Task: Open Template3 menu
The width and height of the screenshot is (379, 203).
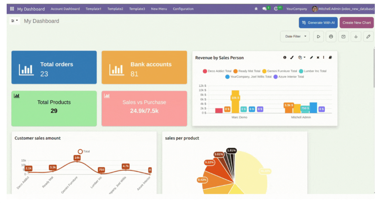Action: tap(137, 9)
